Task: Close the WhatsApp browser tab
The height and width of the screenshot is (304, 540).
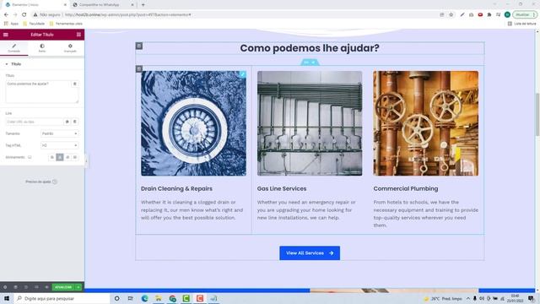Action: point(132,5)
